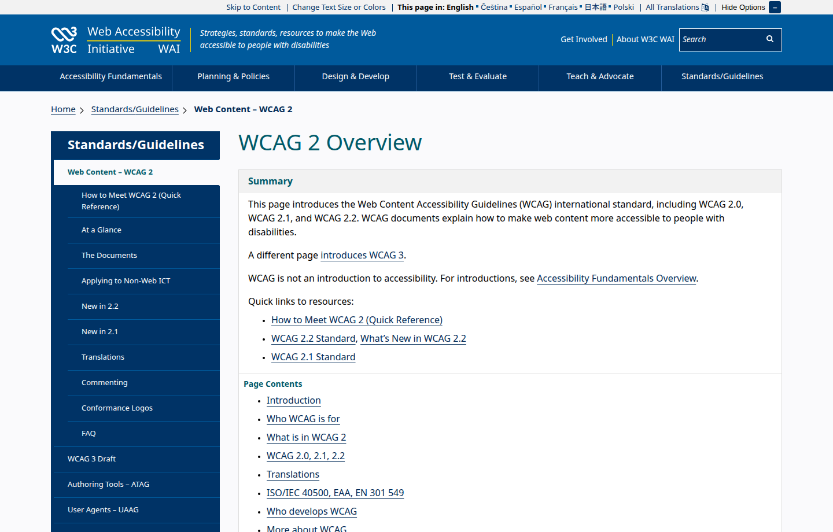Open Conformance Logos sidebar item

pos(143,408)
